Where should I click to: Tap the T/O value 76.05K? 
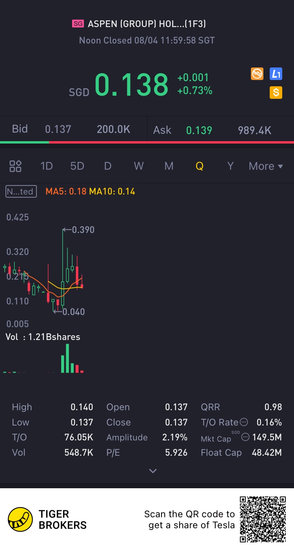(79, 437)
